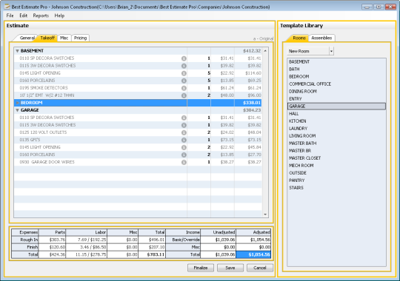Image resolution: width=400 pixels, height=281 pixels.
Task: Switch to the Assemblies tab
Action: [x=321, y=38]
